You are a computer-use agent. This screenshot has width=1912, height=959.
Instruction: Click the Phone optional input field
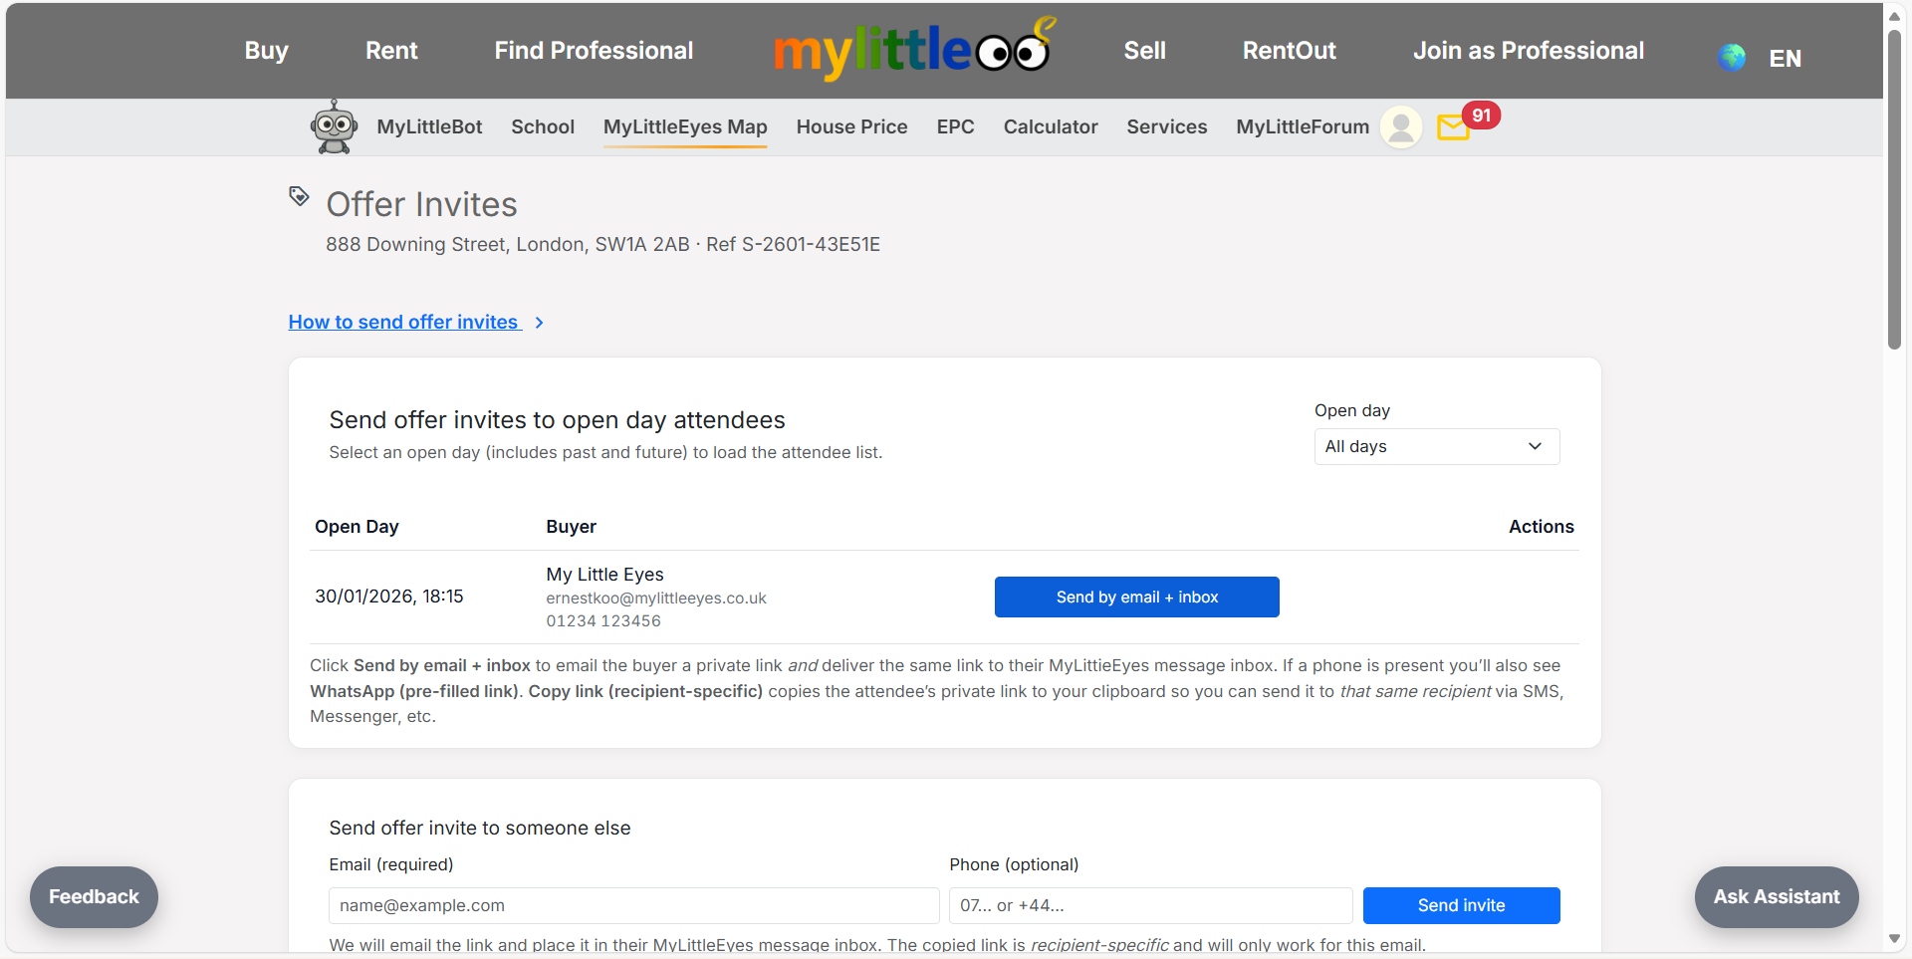click(1150, 905)
